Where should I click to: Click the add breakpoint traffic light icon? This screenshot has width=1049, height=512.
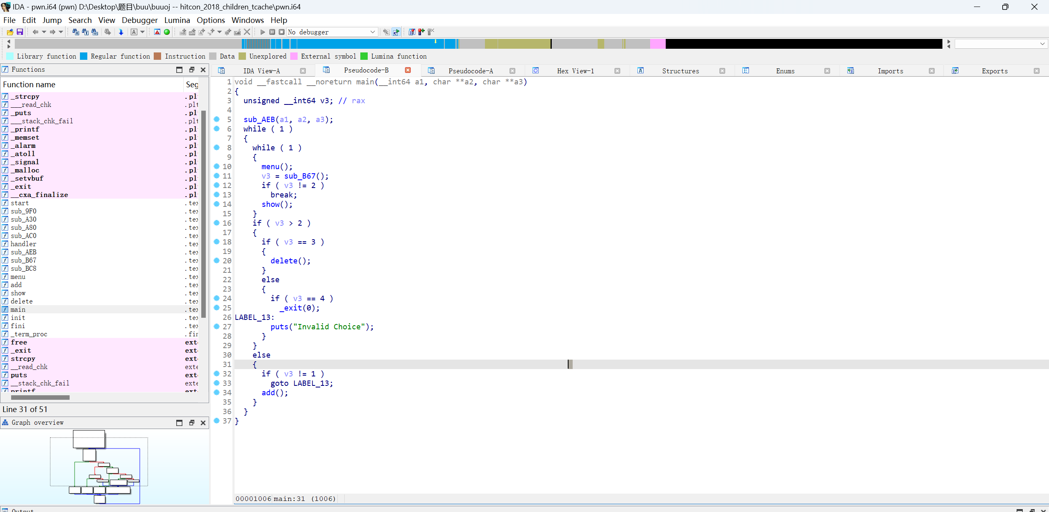pyautogui.click(x=421, y=32)
